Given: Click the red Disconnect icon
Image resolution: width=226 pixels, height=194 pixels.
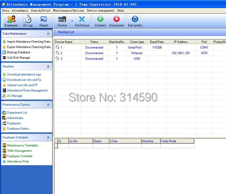Looking at the screenshot, I should click(117, 19).
